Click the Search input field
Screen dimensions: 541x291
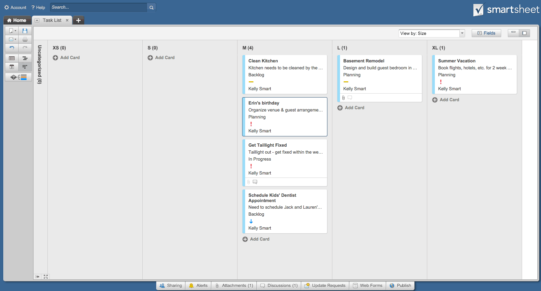(98, 7)
